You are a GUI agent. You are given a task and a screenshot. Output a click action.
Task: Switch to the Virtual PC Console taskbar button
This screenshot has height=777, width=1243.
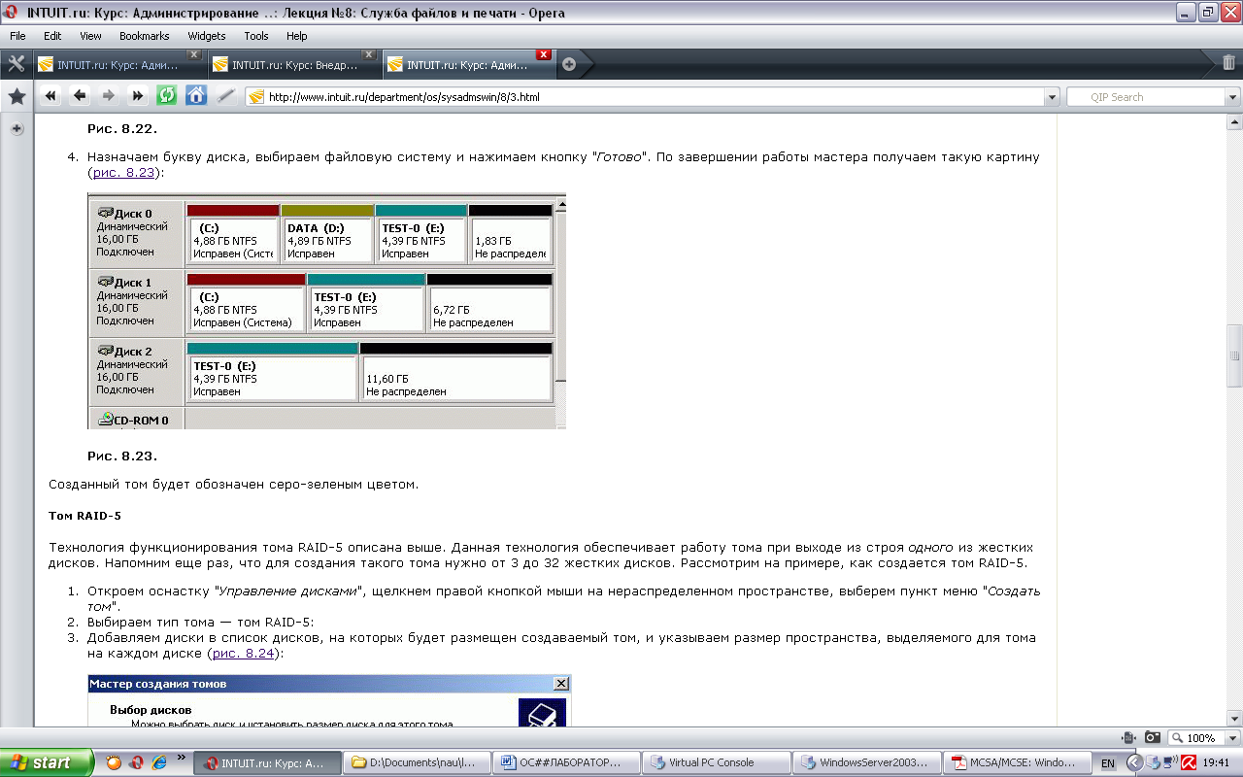[x=718, y=762]
